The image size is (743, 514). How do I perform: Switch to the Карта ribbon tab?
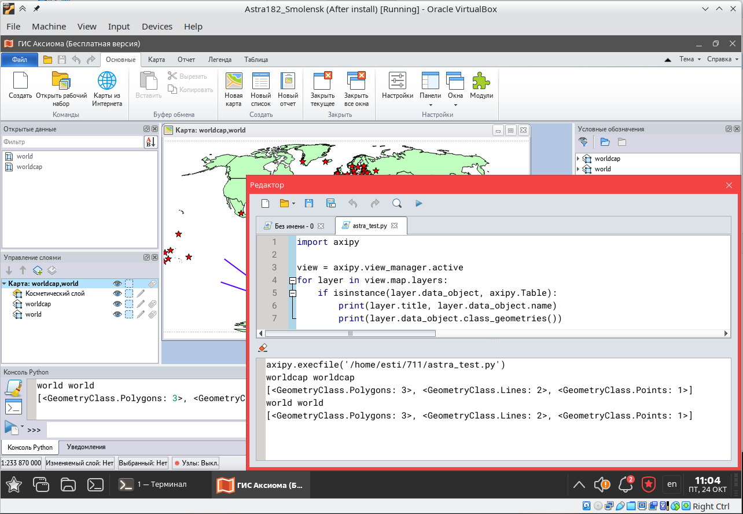(156, 60)
